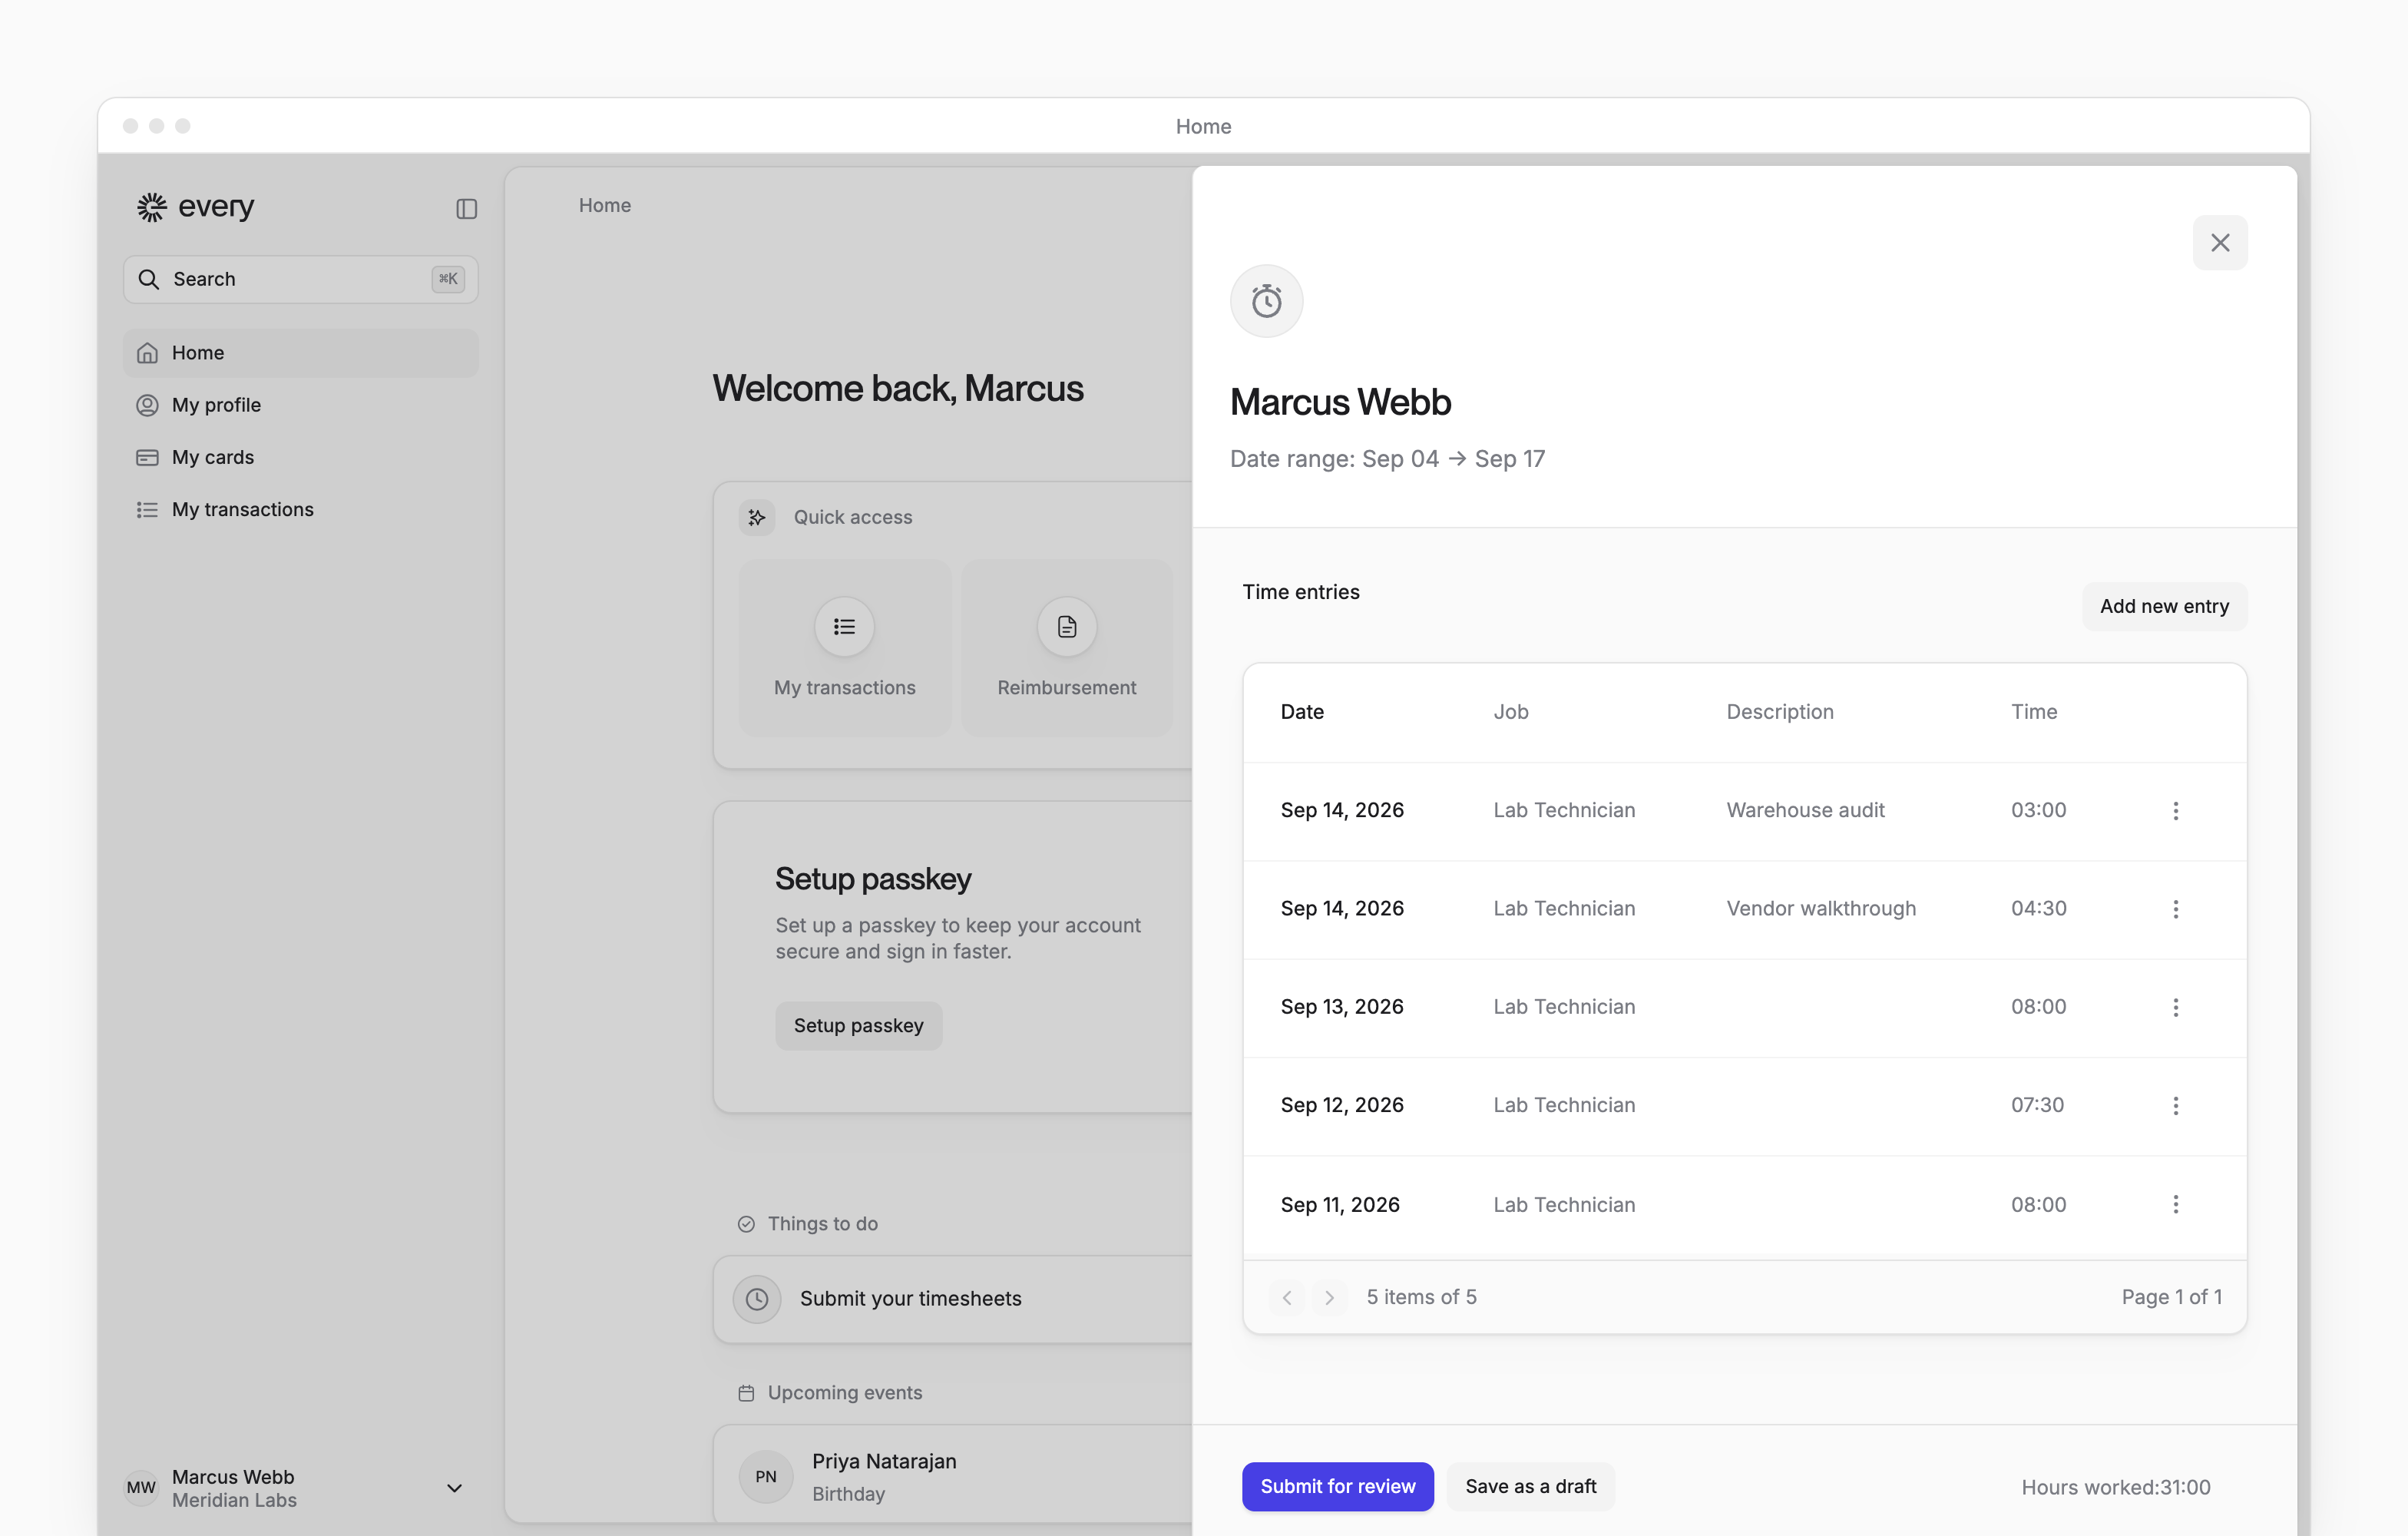The image size is (2408, 1536).
Task: Open options menu for Sep 13 entry
Action: pos(2175,1007)
